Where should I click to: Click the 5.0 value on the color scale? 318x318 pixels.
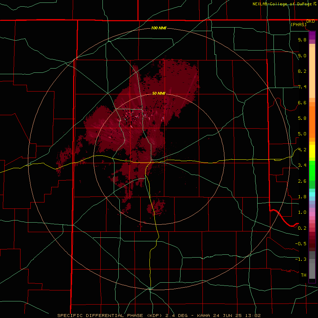(302, 134)
